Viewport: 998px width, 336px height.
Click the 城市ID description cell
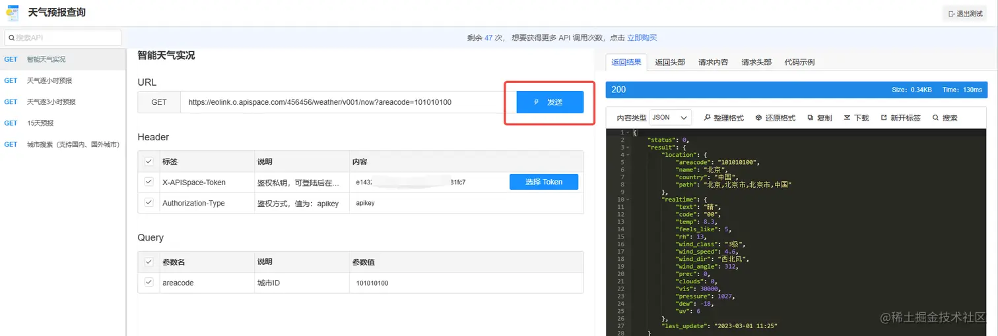[x=302, y=283]
